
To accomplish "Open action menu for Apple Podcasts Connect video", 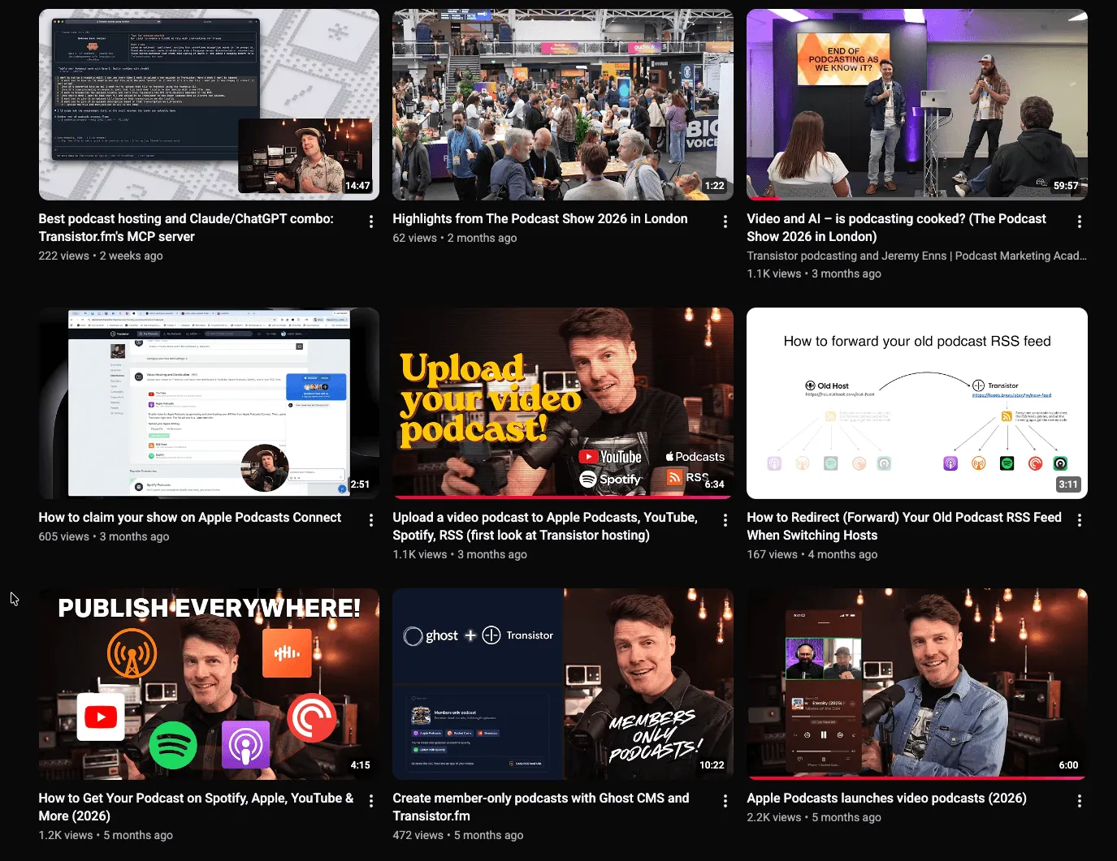I will pyautogui.click(x=371, y=520).
